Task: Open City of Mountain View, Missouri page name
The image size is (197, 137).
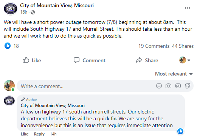Action: [57, 5]
